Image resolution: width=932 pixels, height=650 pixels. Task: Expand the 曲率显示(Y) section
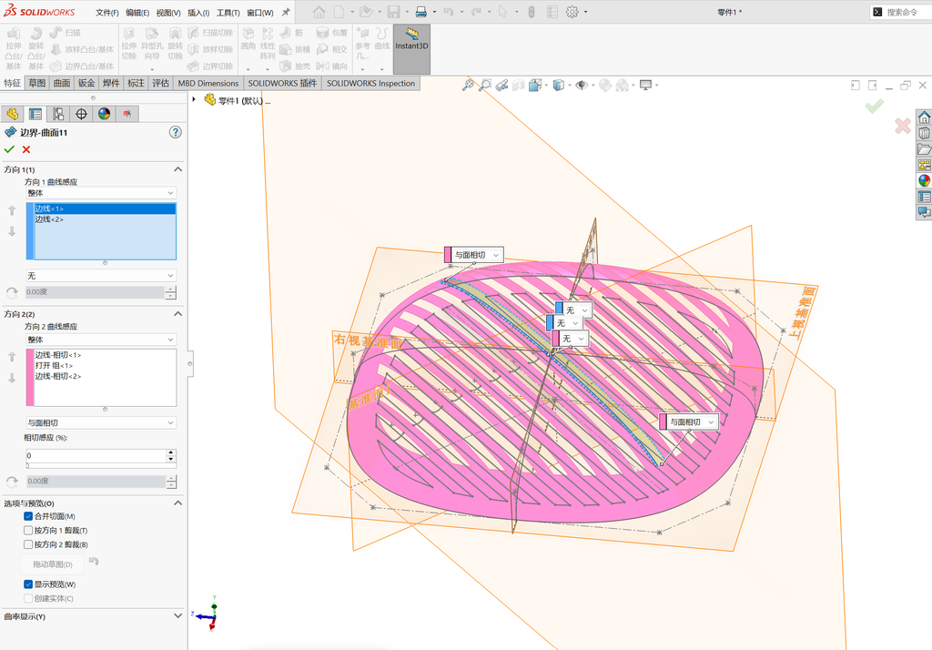click(x=177, y=616)
